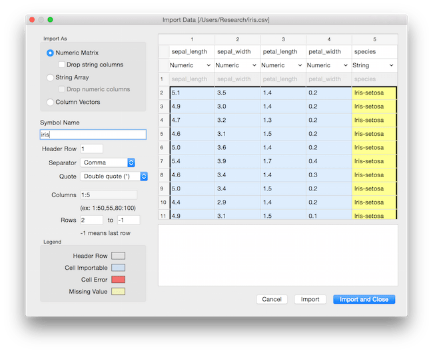Click the Cancel button
This screenshot has height=353, width=433.
272,300
